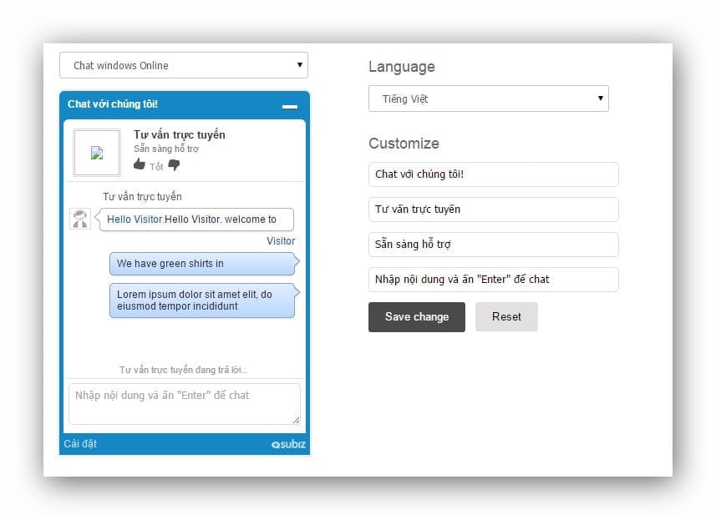Edit the 'Nhập nội dung' placeholder field
716x520 pixels.
point(493,280)
